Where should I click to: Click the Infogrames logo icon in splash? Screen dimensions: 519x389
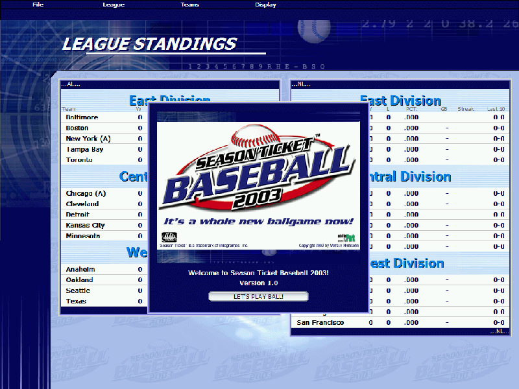click(x=169, y=237)
